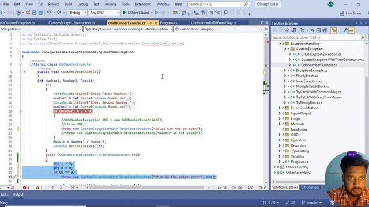
Task: Expand the OOPs folder
Action: click(280, 135)
